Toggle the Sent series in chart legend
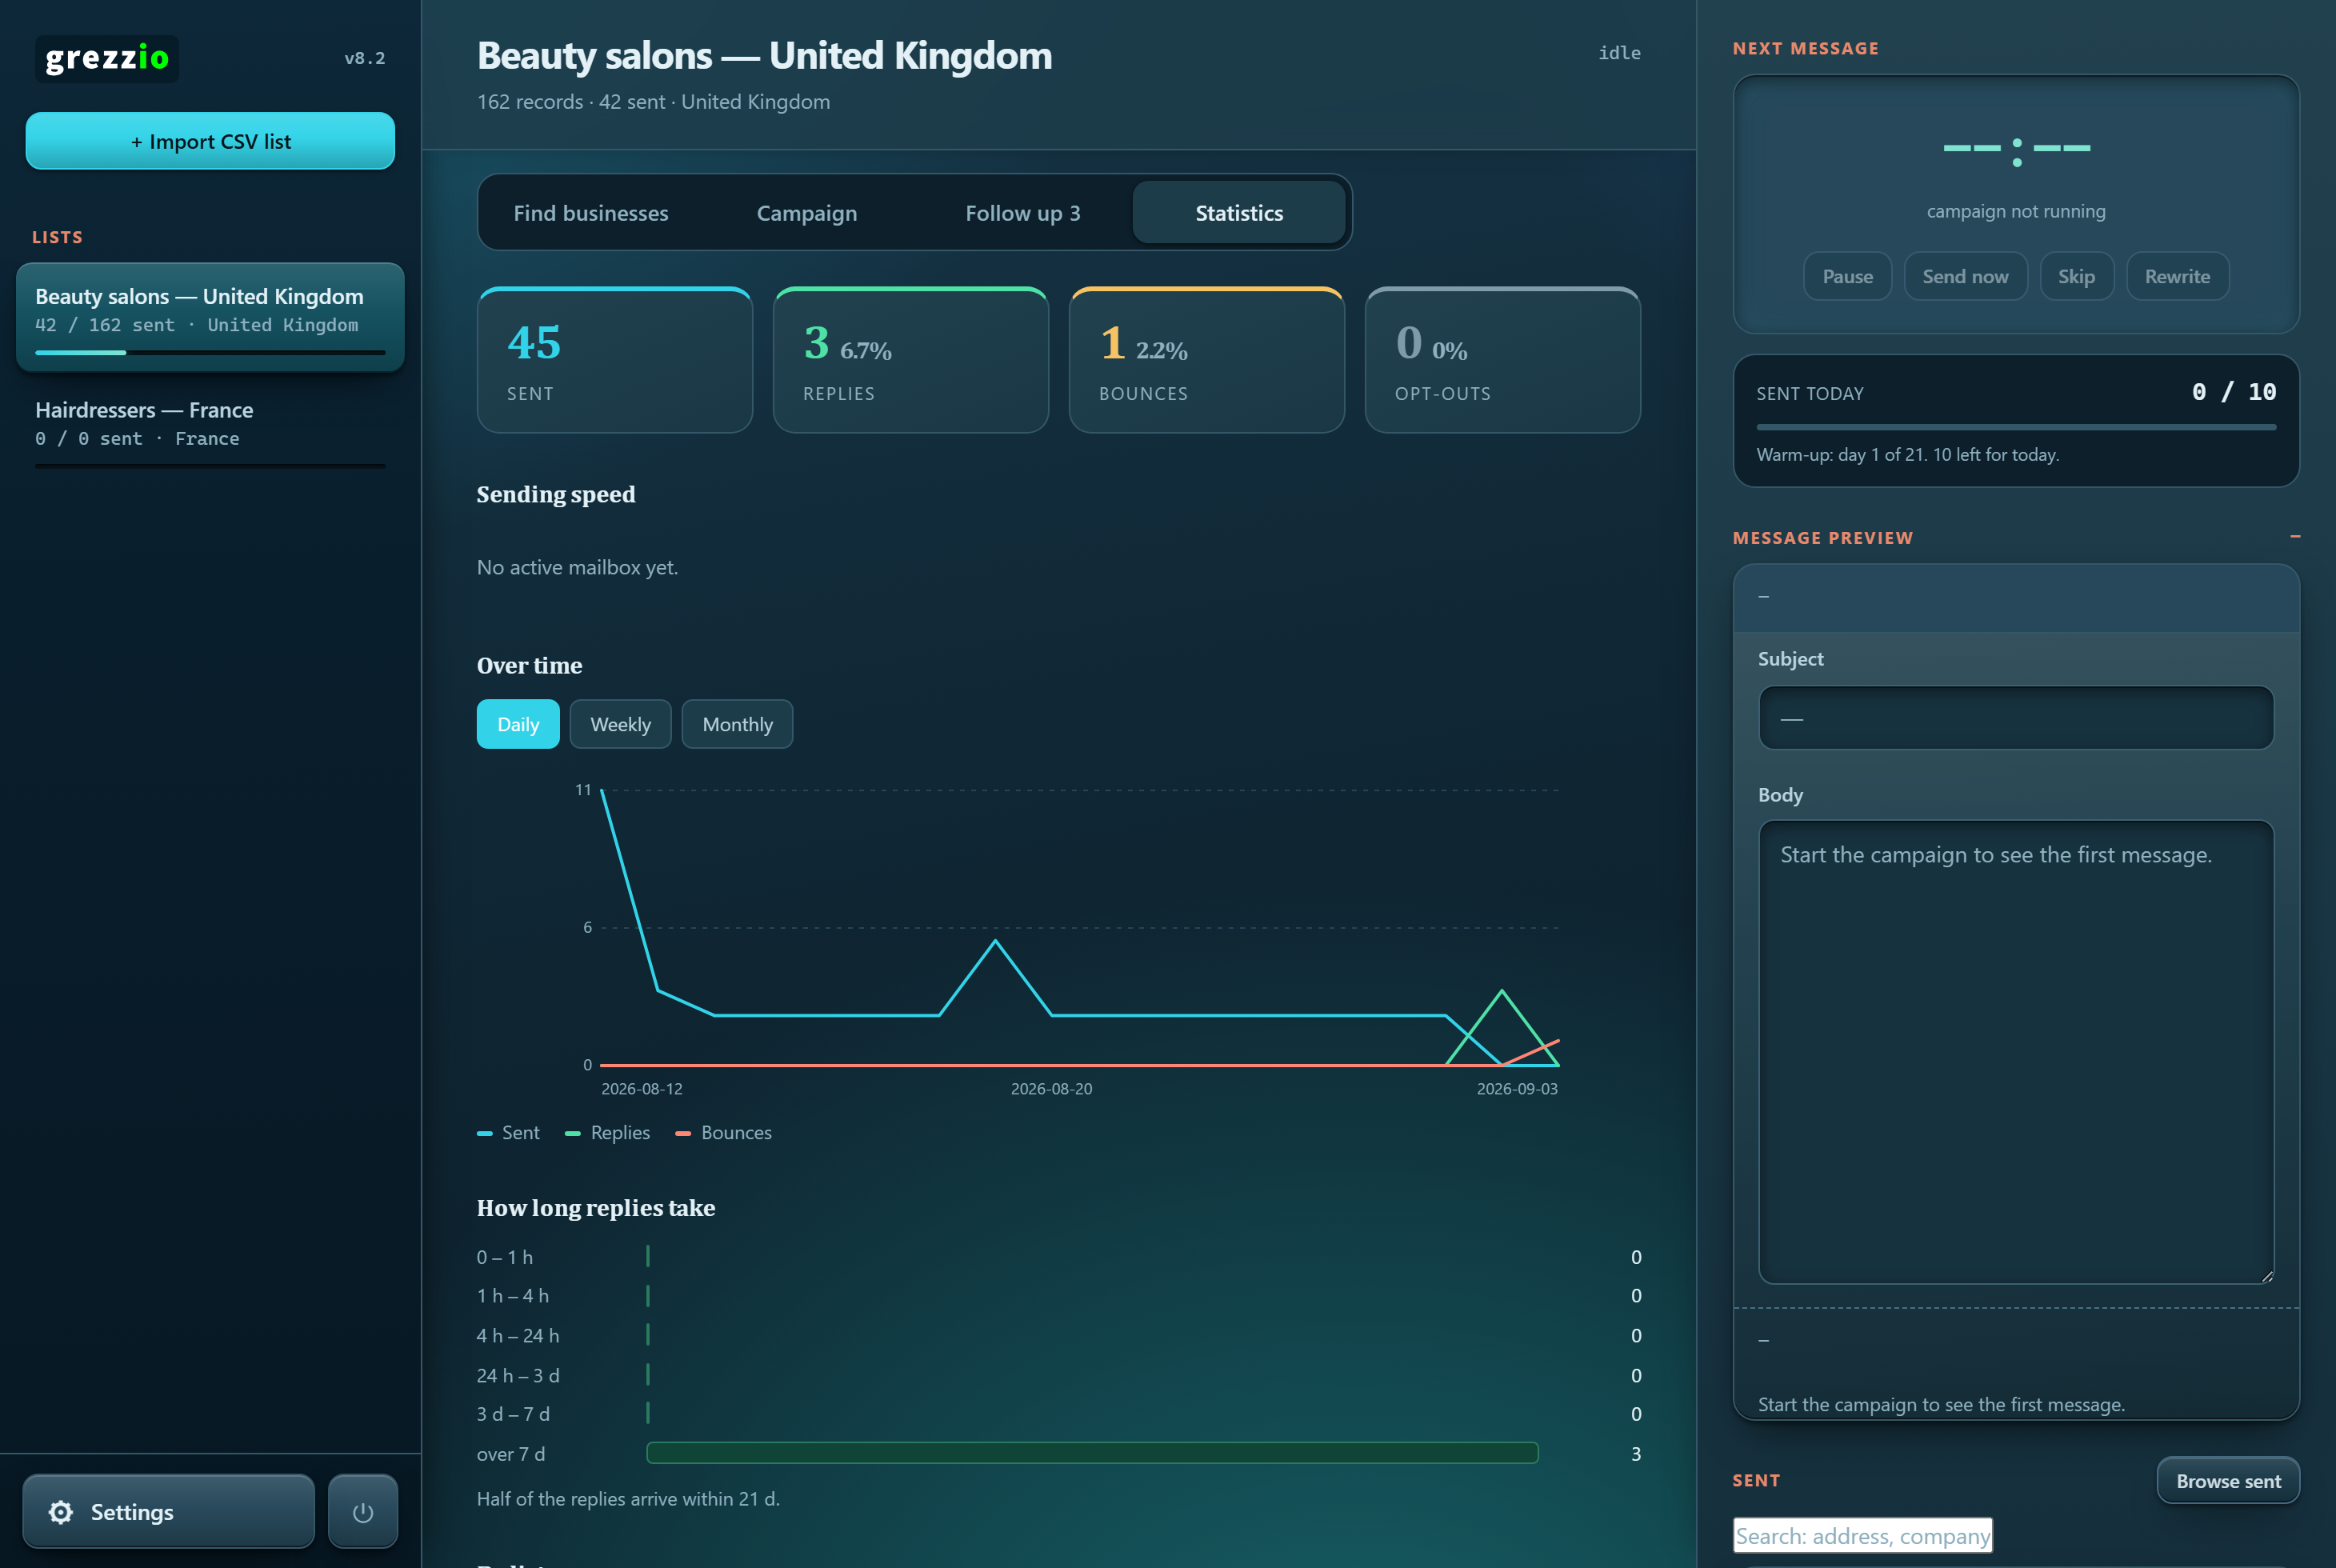 point(508,1132)
